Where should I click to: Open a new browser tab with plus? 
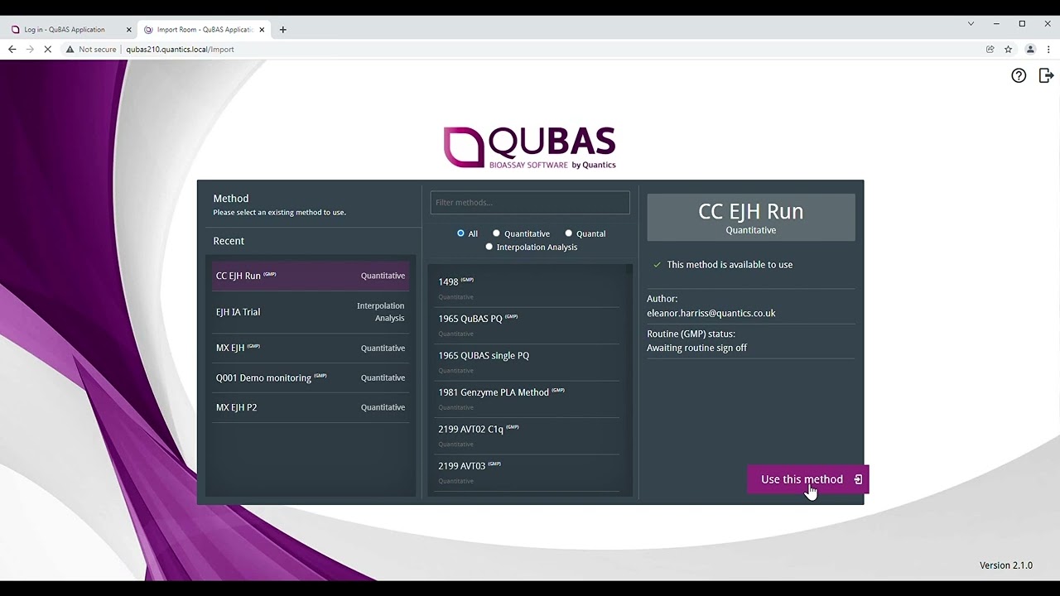click(x=282, y=29)
